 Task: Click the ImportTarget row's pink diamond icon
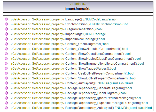pyautogui.click(x=6, y=34)
